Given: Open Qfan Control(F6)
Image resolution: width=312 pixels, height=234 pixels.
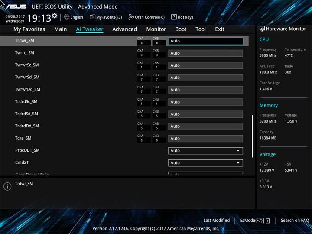Looking at the screenshot, I should pyautogui.click(x=146, y=17).
